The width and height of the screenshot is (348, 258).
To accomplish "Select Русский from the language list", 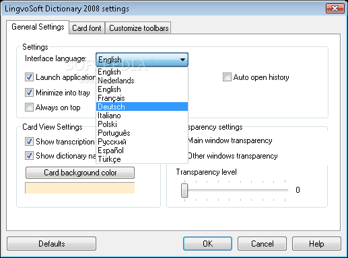I will 142,142.
